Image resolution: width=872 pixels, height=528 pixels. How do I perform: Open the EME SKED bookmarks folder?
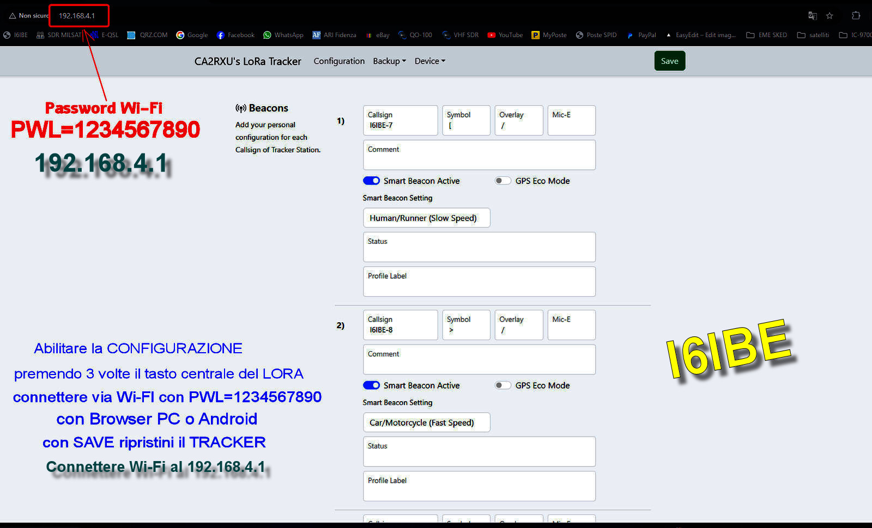point(766,35)
